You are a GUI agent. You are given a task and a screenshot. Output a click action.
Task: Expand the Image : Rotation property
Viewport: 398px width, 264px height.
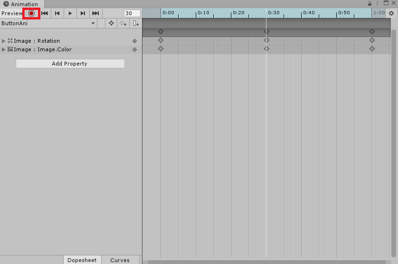tap(3, 41)
